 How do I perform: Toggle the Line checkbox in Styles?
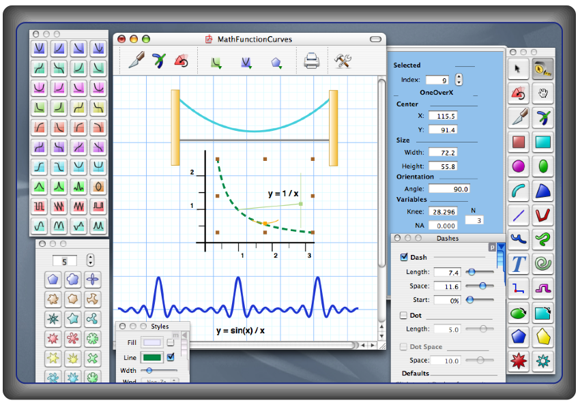click(171, 357)
